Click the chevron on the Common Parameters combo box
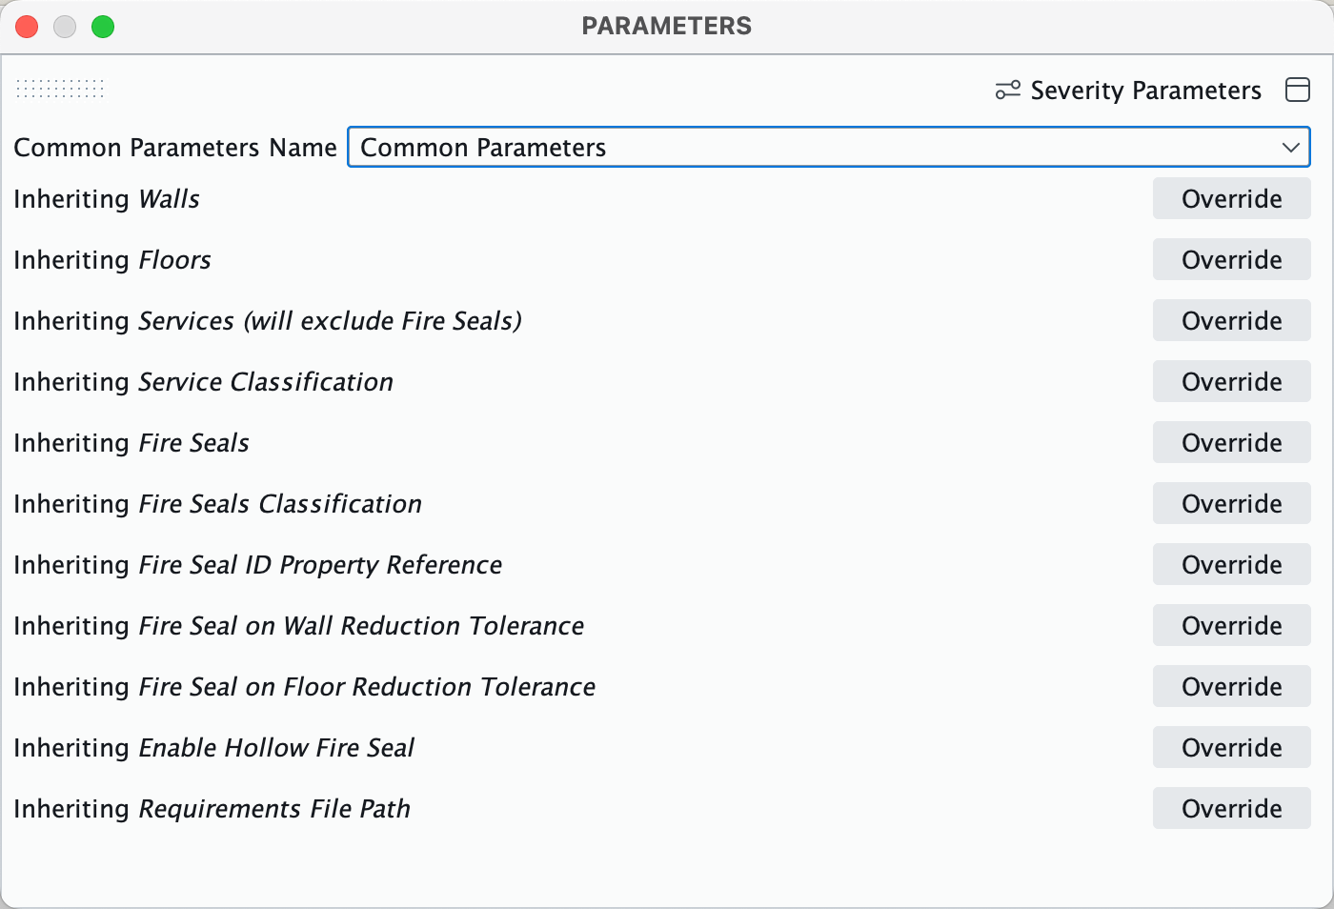 coord(1291,148)
